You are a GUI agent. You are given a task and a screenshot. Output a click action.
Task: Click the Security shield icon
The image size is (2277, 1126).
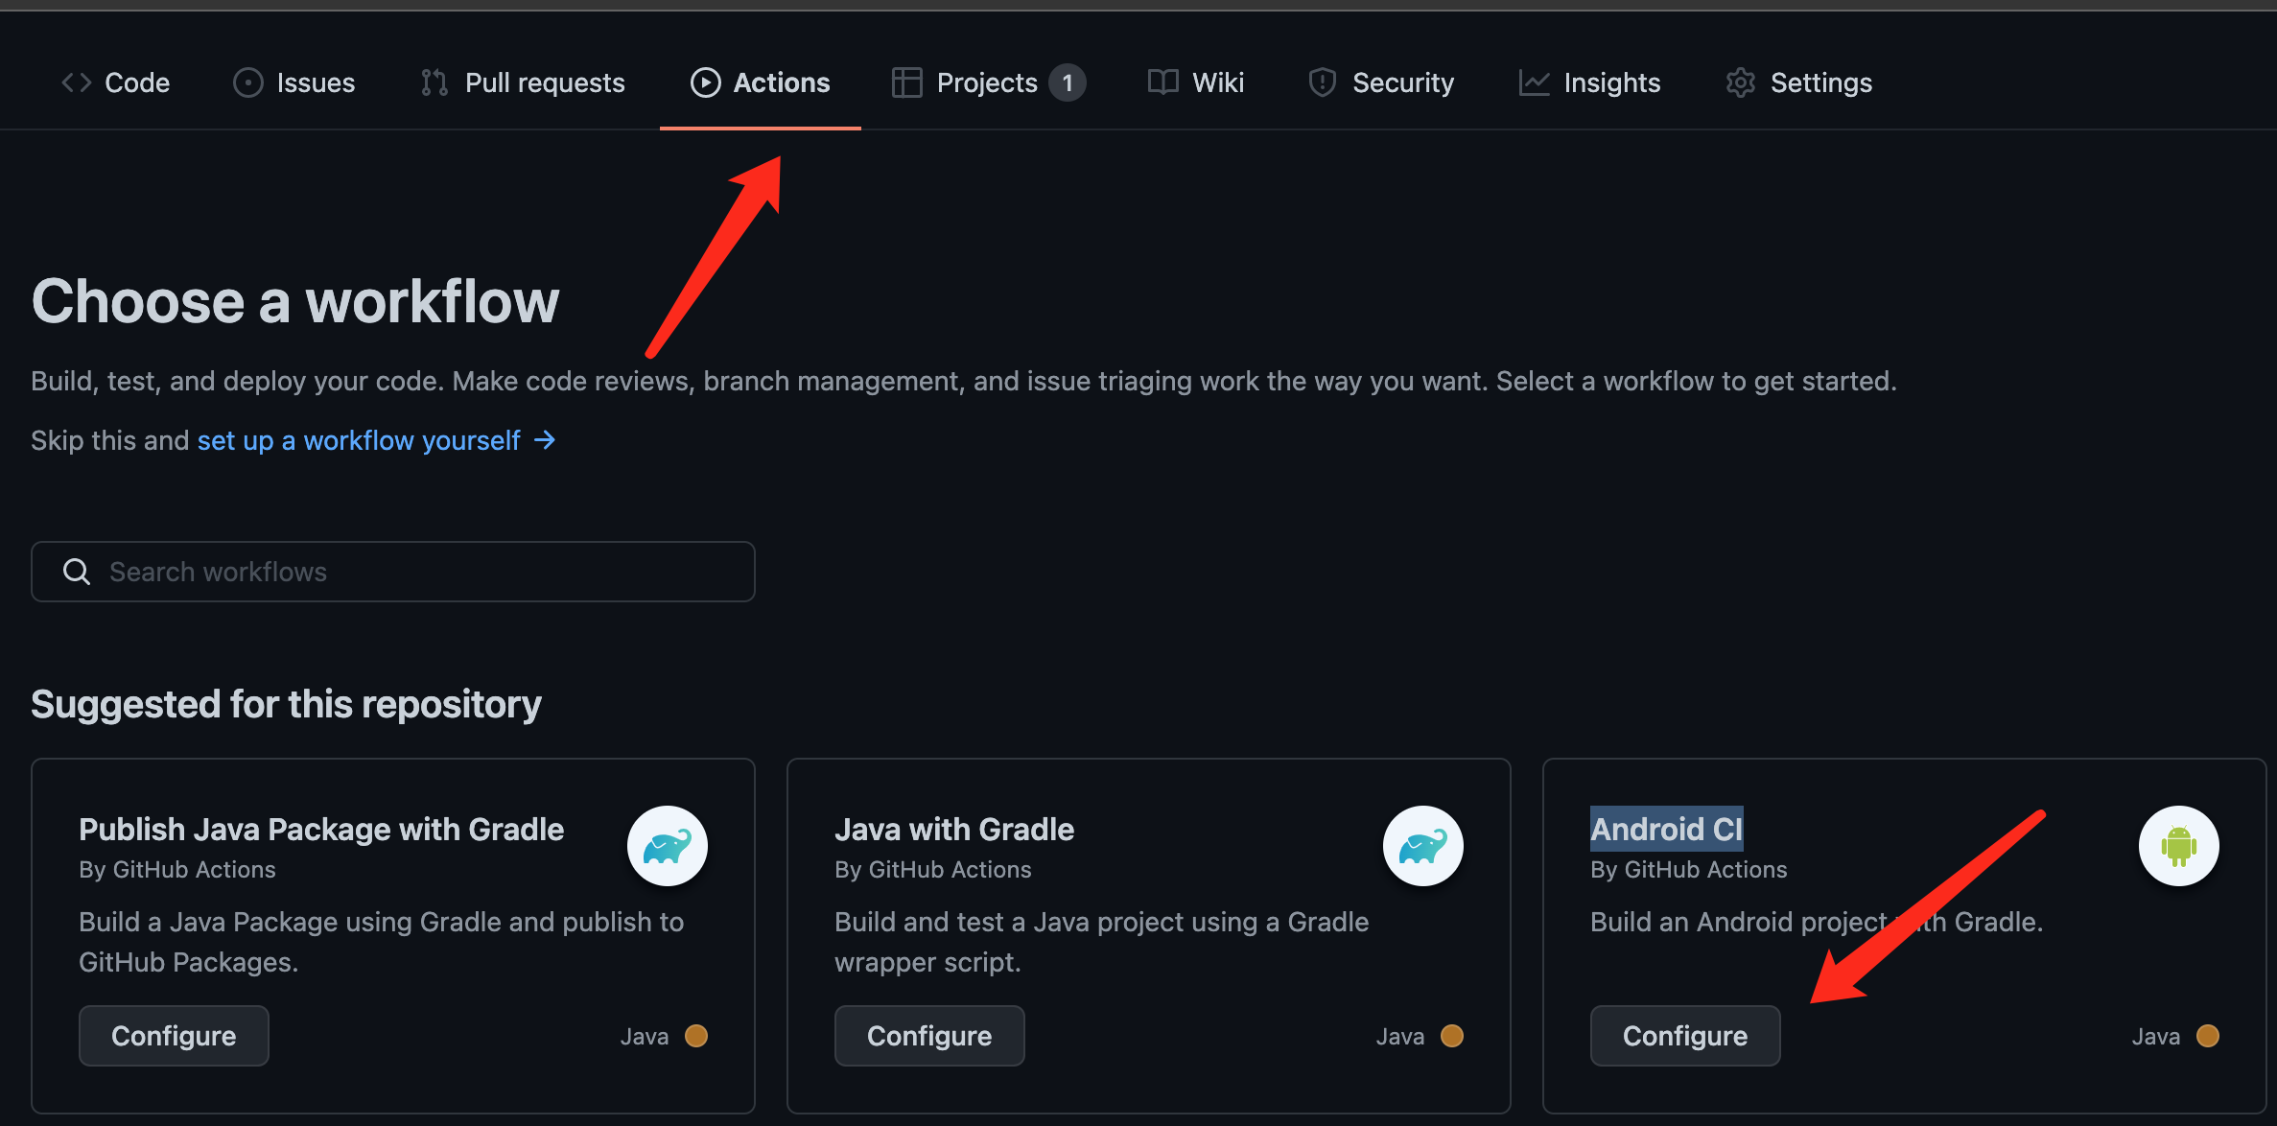pos(1323,82)
